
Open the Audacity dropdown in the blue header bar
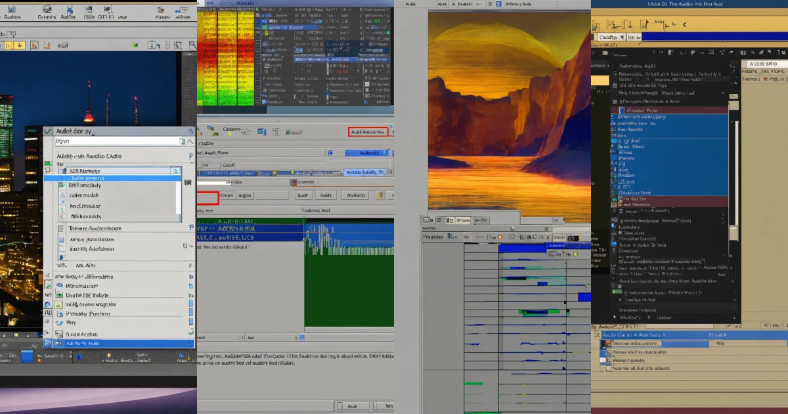(x=368, y=152)
